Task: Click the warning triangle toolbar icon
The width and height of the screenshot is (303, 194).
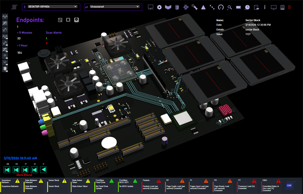Action: point(203,7)
